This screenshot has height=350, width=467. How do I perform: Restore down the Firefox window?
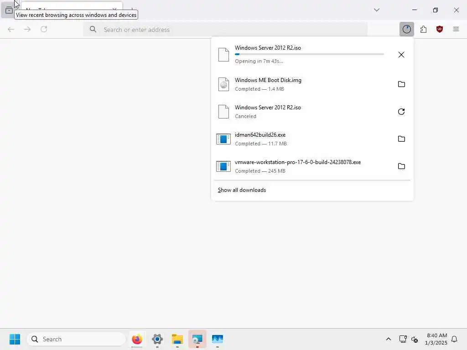click(436, 10)
